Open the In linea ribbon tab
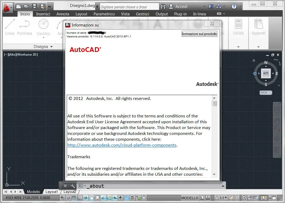Viewport: 285px width, 203px height. 199,14
